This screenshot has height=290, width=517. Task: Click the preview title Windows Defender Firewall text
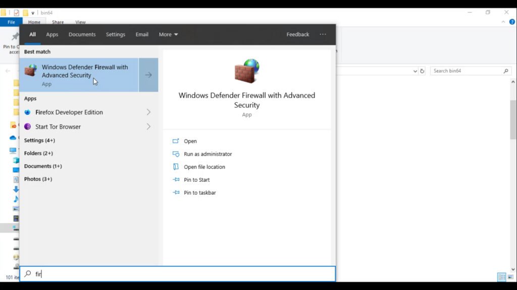247,100
